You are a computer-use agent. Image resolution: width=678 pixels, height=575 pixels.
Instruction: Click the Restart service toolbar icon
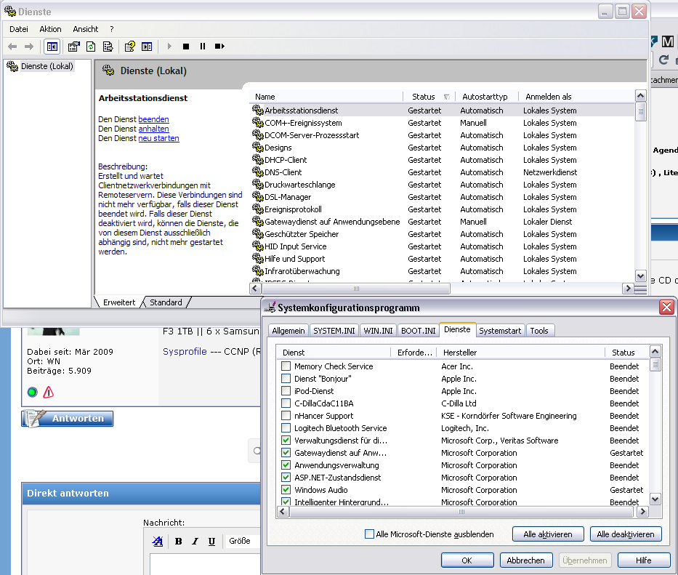point(219,47)
